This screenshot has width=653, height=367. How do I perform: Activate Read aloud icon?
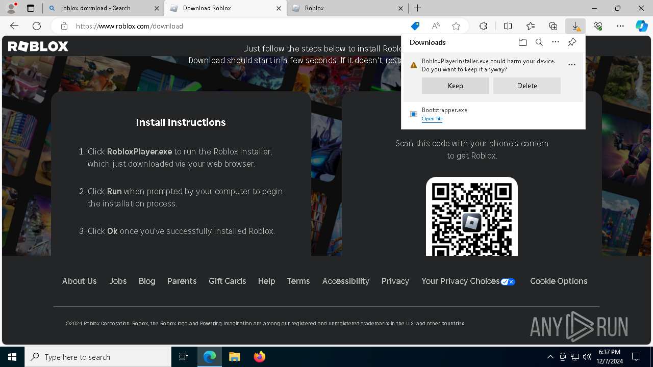tap(436, 26)
